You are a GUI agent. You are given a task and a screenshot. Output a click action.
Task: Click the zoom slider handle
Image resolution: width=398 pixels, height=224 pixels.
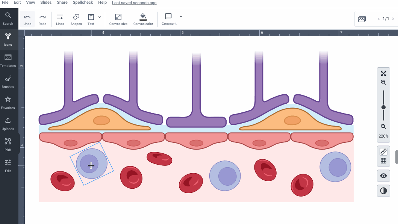click(x=383, y=107)
